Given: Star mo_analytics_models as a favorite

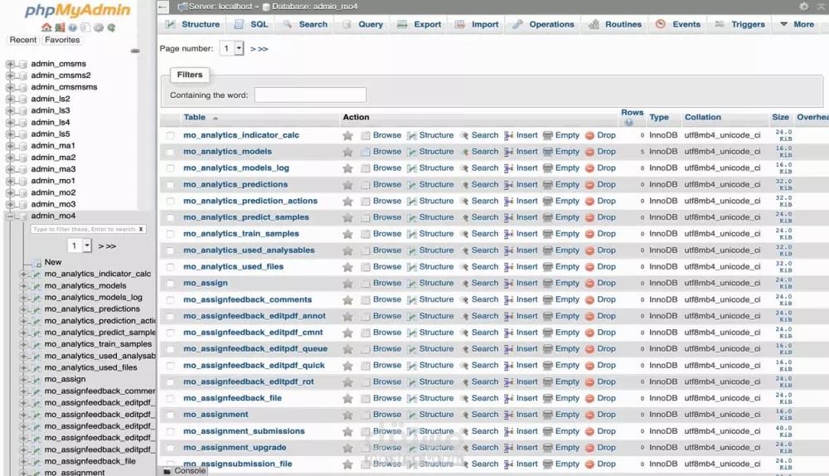Looking at the screenshot, I should [347, 152].
